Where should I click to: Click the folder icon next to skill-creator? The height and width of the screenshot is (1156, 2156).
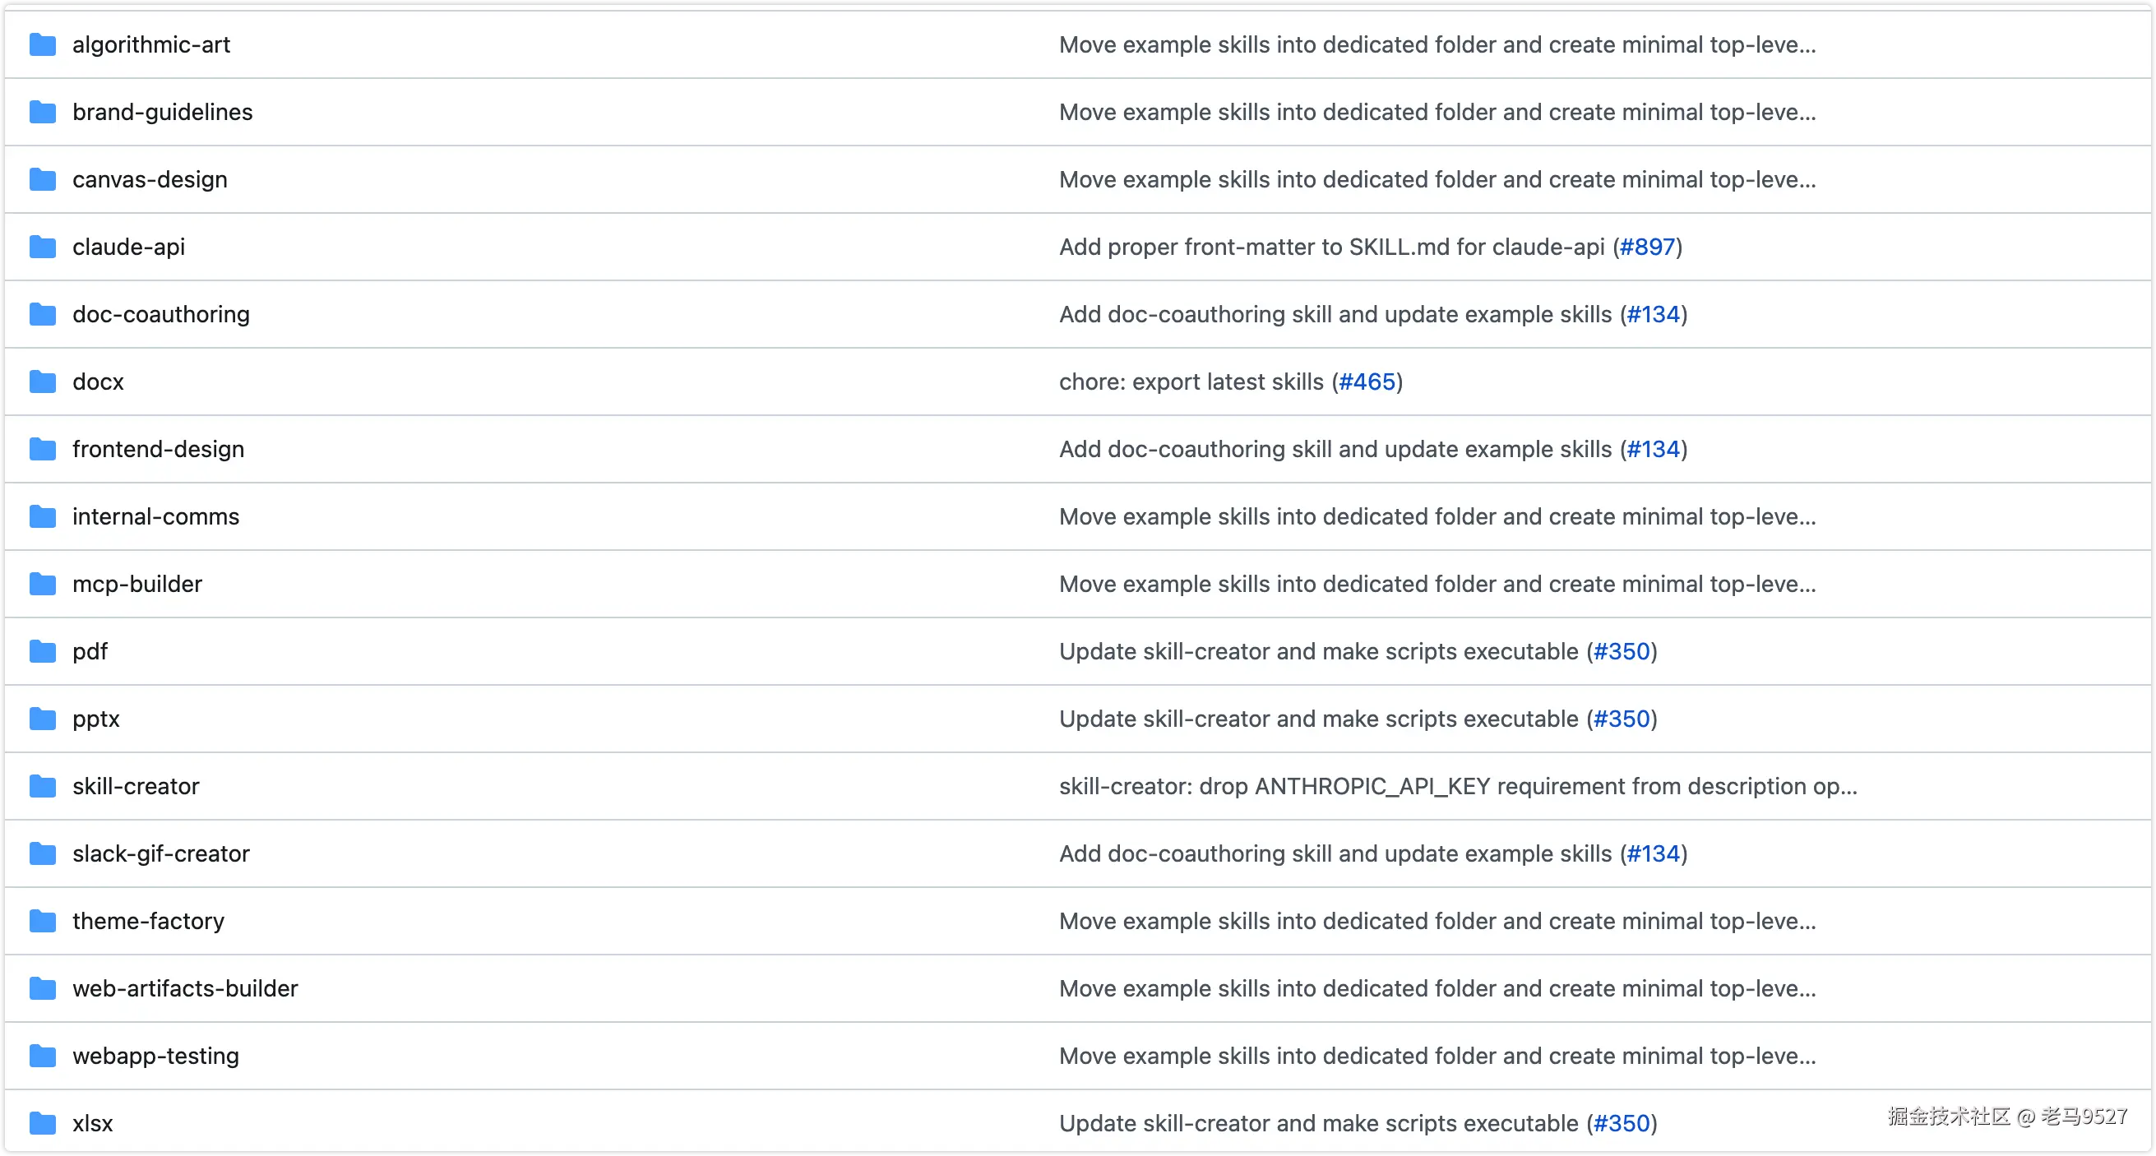click(x=43, y=786)
